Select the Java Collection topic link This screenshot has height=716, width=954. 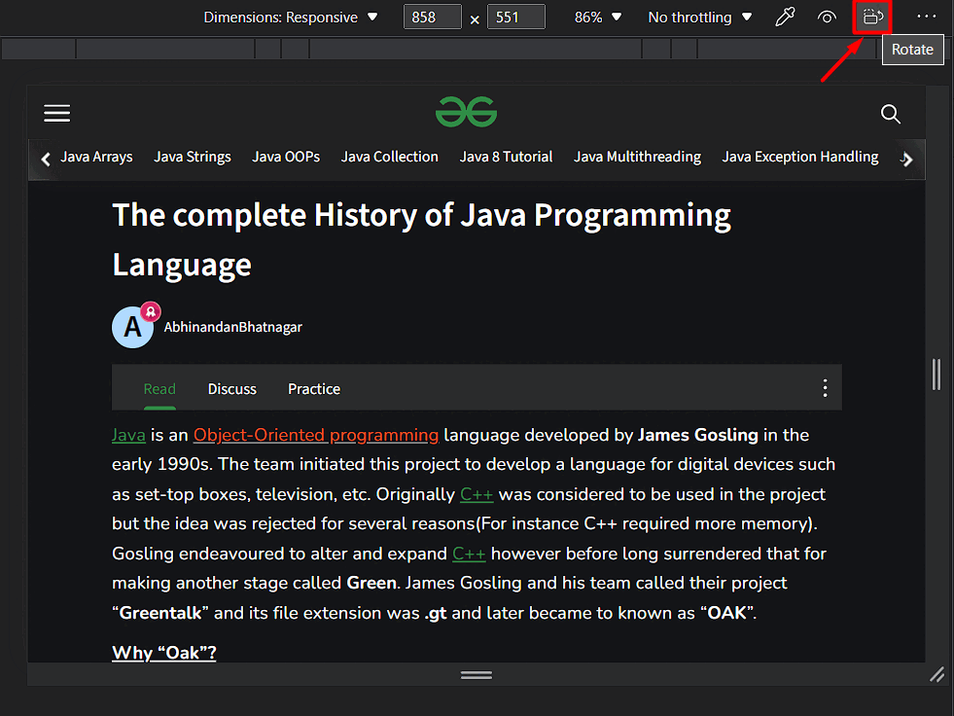[x=389, y=157]
